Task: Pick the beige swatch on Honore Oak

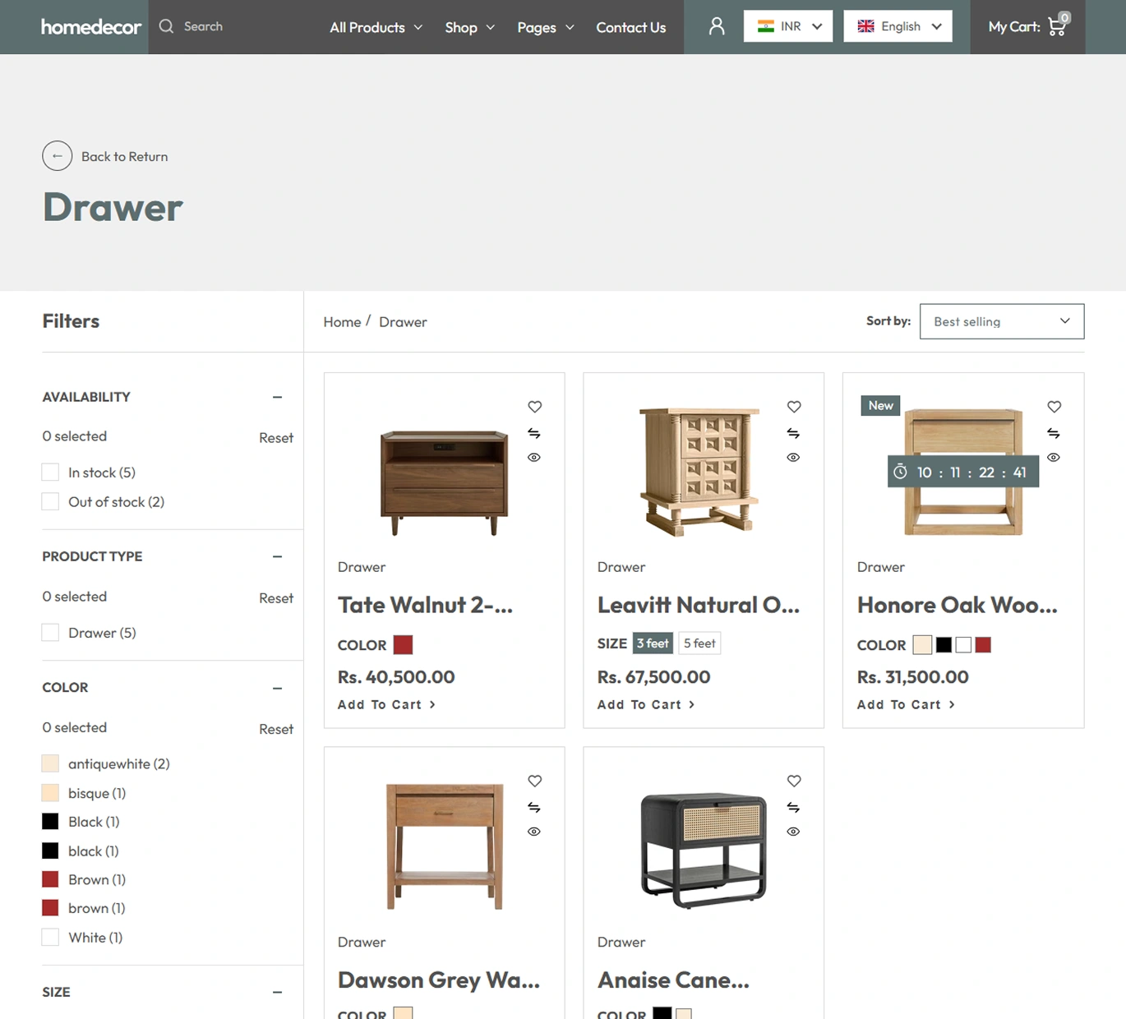Action: (922, 645)
